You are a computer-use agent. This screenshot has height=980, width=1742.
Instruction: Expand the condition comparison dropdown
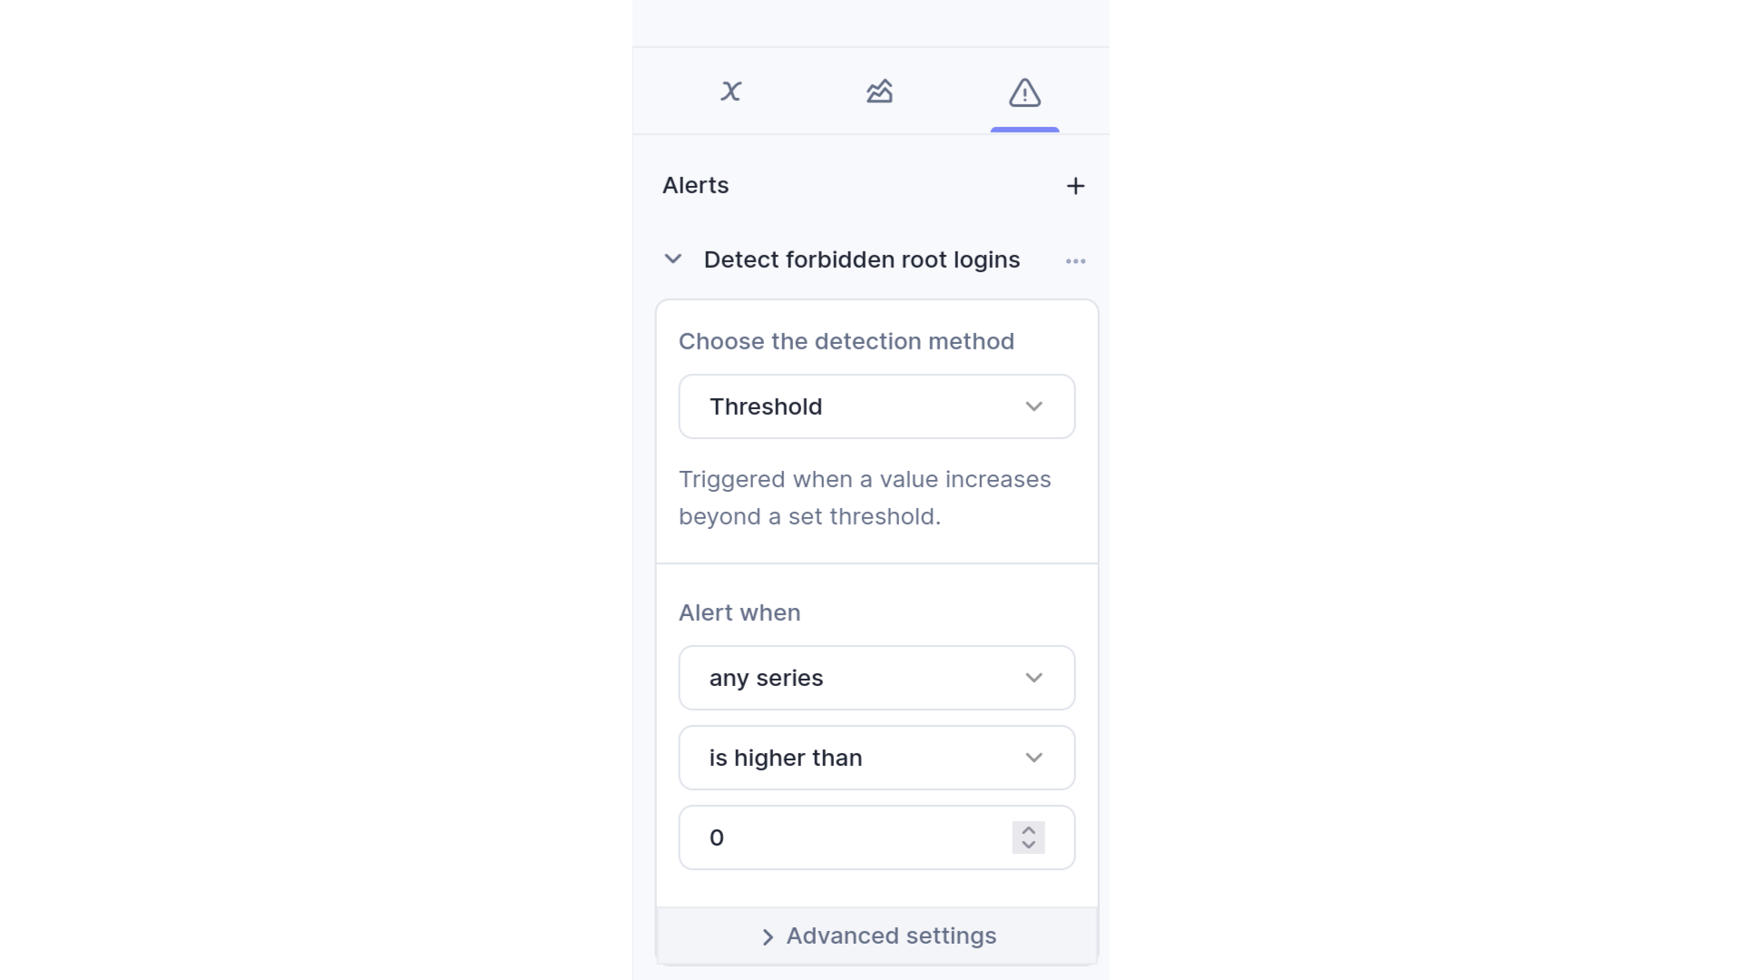pyautogui.click(x=877, y=758)
